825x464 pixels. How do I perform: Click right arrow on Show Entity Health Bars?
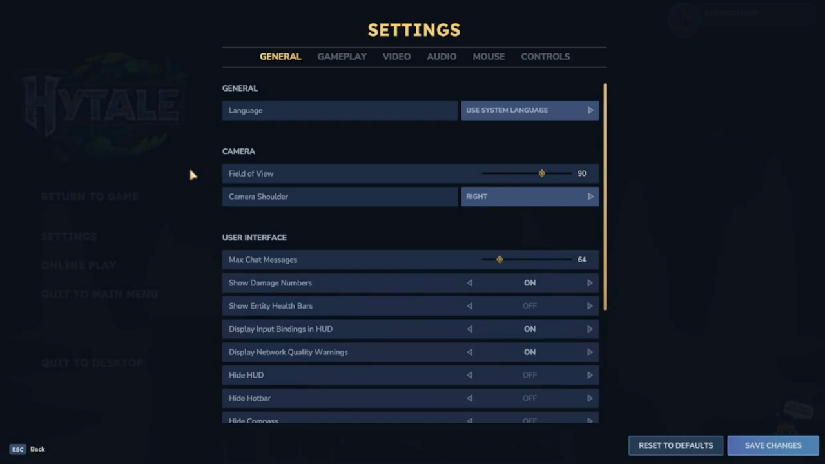(589, 306)
